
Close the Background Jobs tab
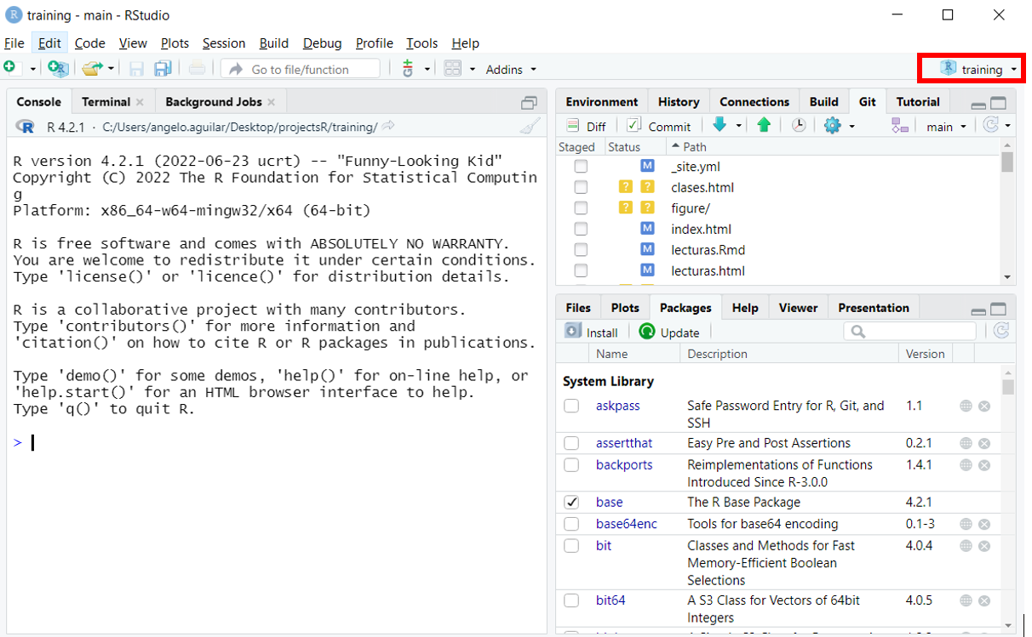coord(271,102)
